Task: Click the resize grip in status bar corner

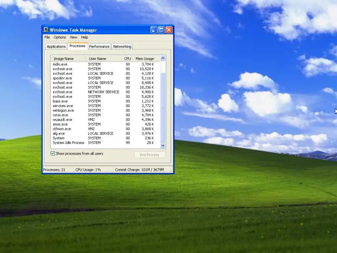Action: [171, 171]
